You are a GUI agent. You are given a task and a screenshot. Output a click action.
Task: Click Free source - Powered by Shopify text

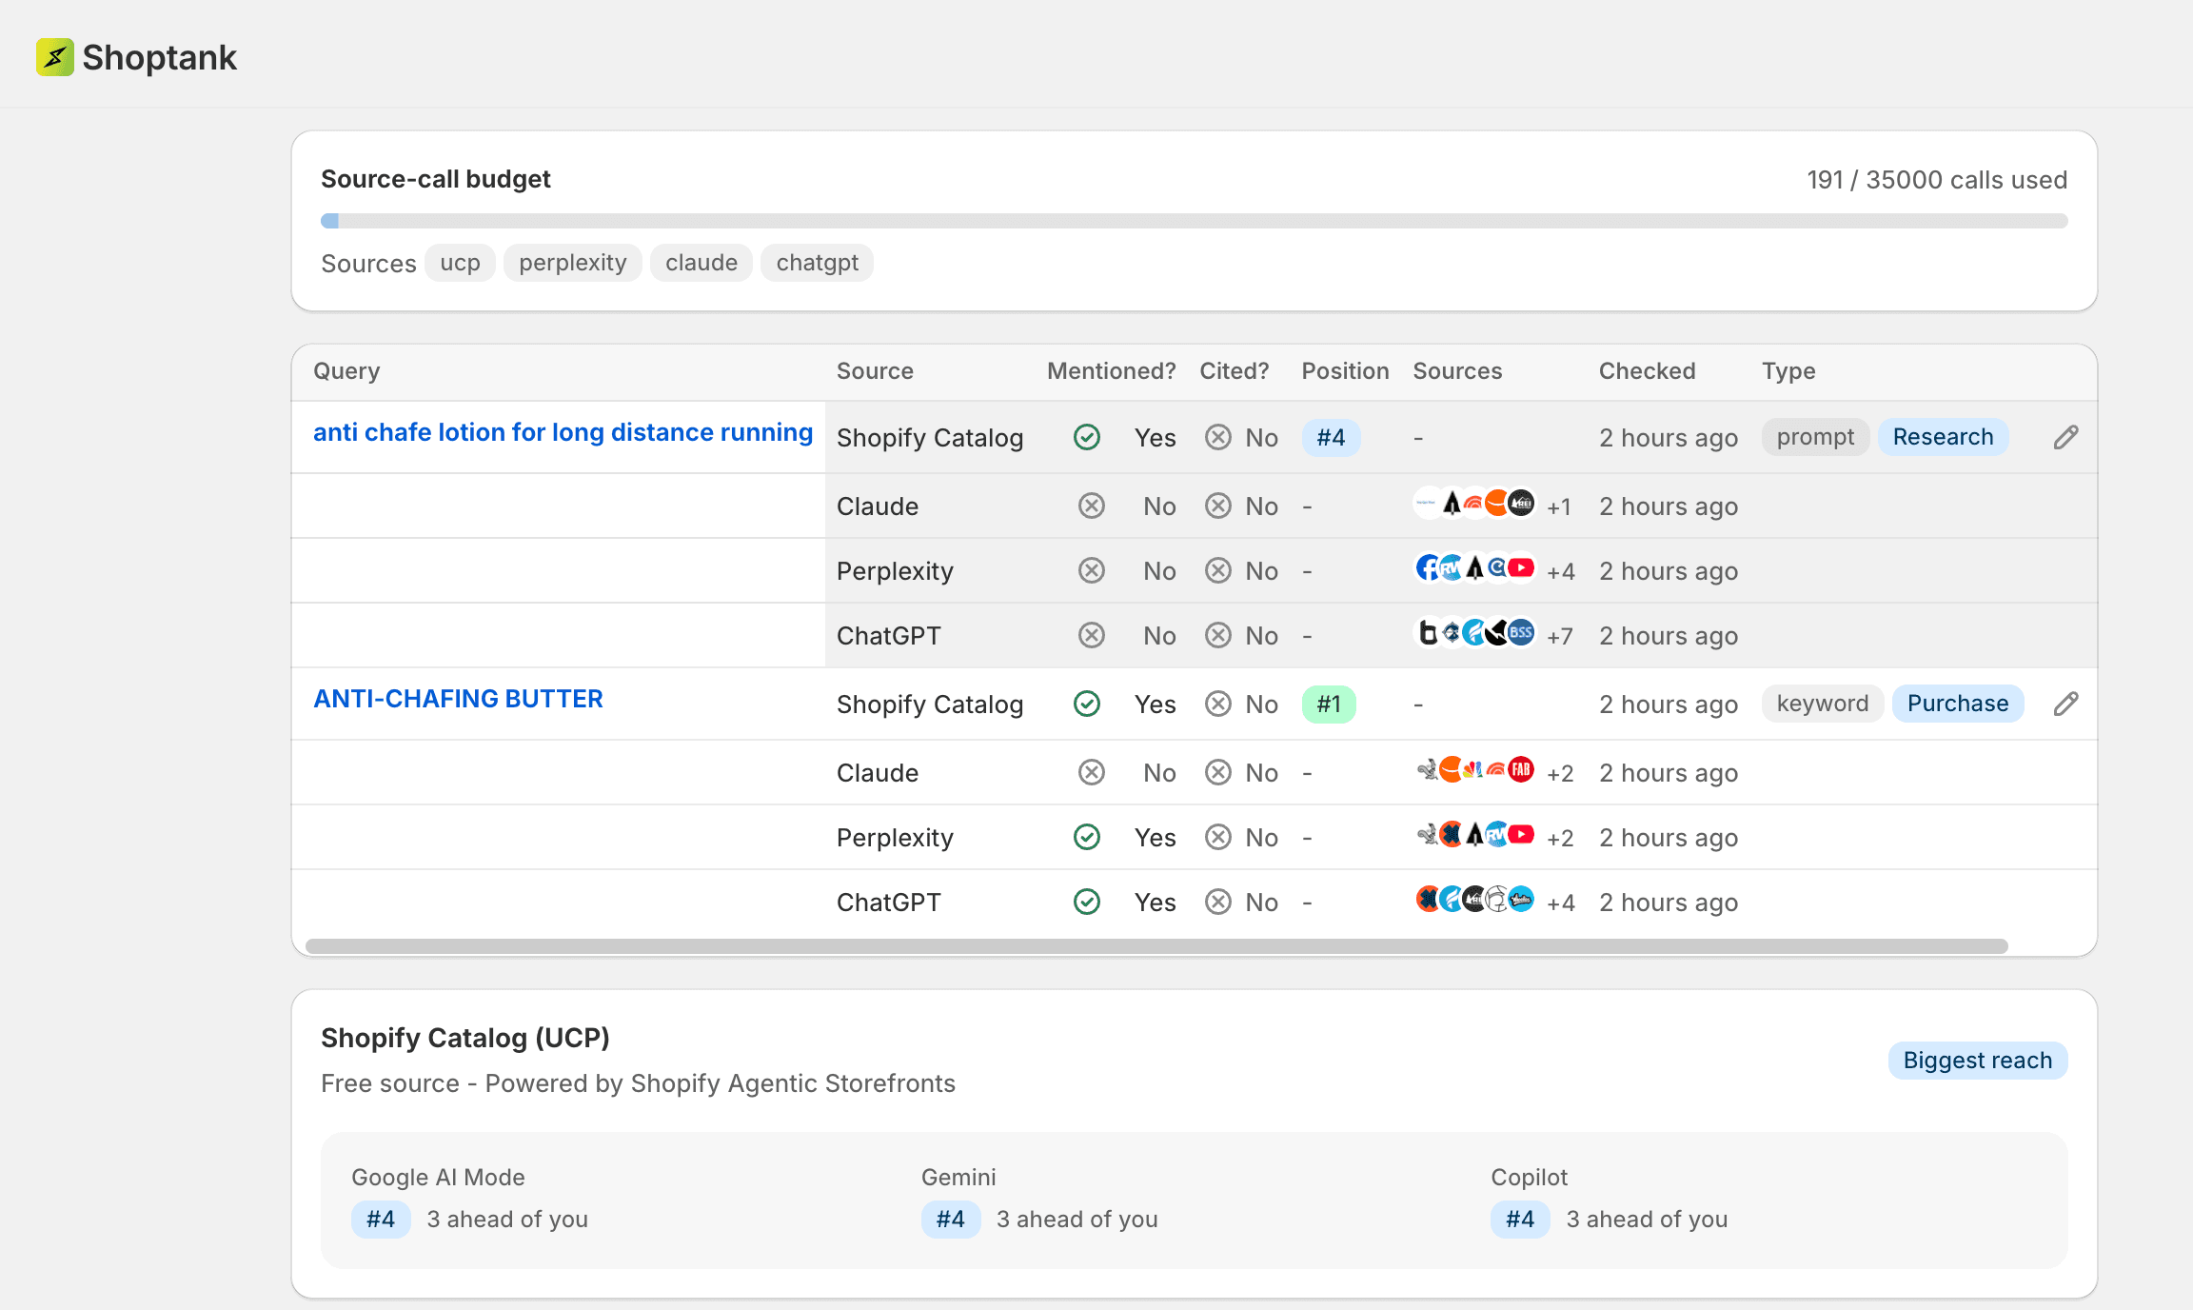[638, 1083]
